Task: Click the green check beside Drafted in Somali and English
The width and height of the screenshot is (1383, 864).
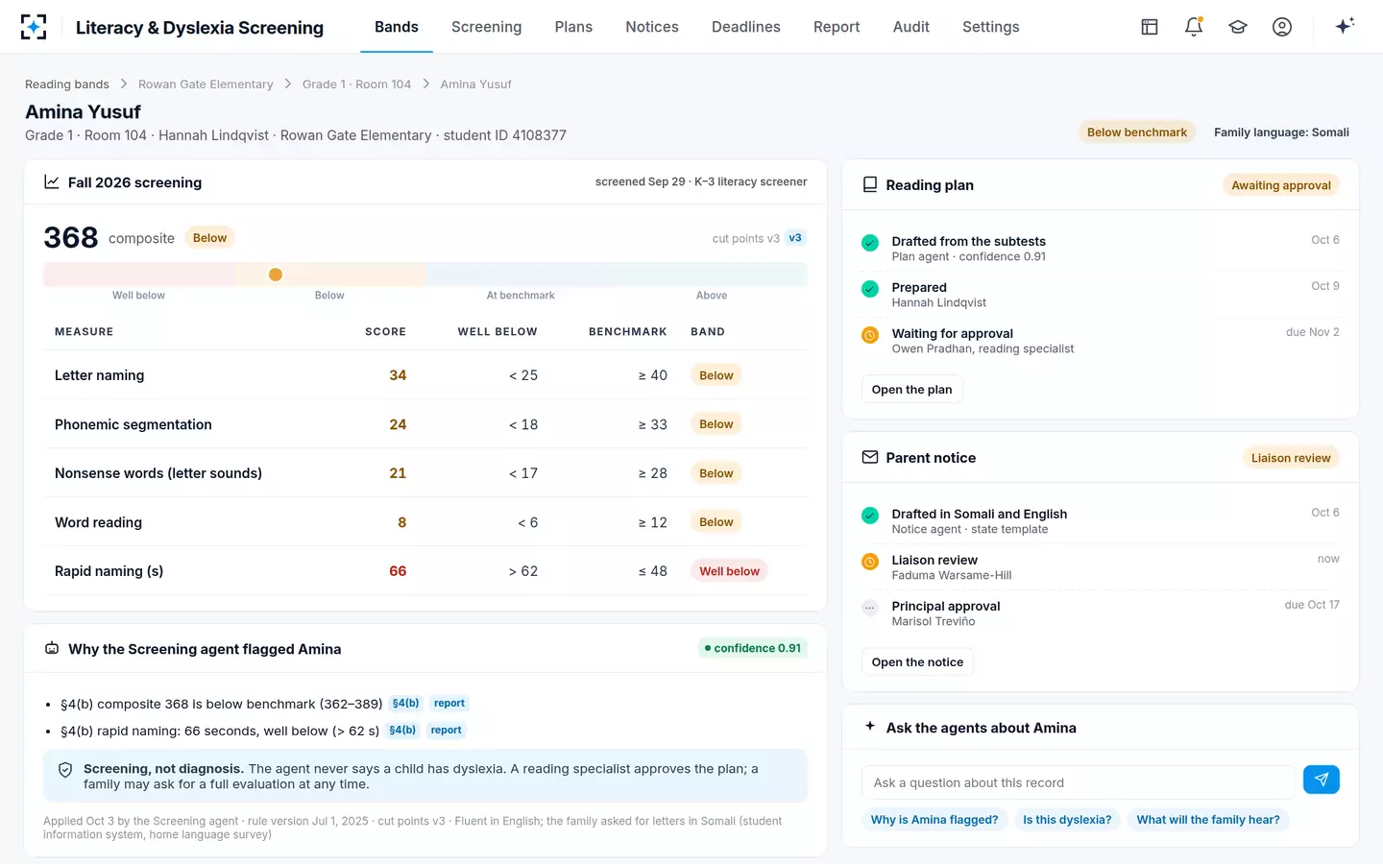Action: point(870,516)
